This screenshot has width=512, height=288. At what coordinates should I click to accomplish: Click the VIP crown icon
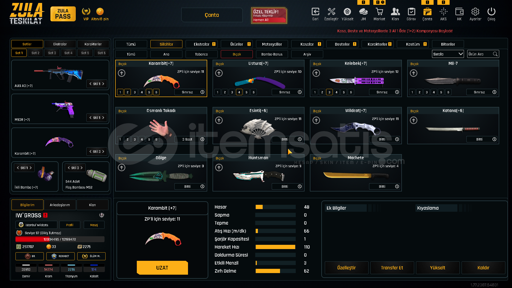[86, 11]
